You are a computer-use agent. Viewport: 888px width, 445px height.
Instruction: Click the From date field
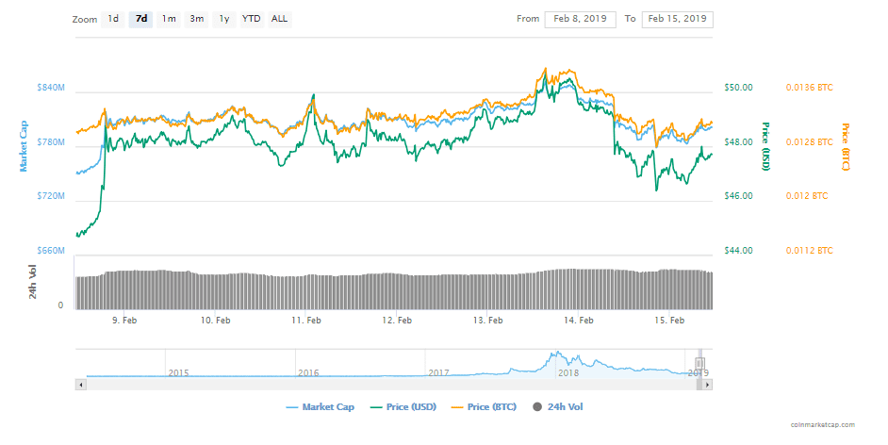pos(580,19)
